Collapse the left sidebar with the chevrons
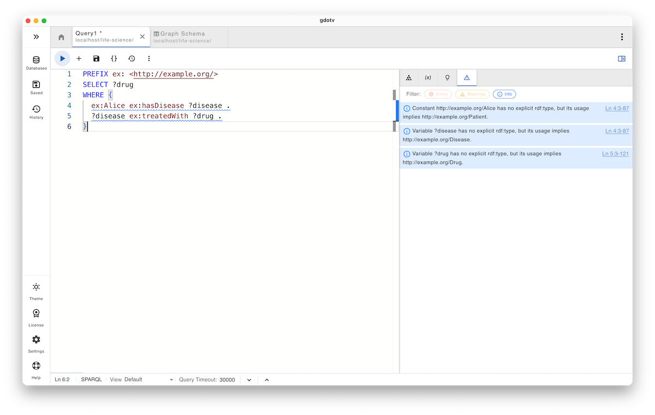 coord(36,37)
